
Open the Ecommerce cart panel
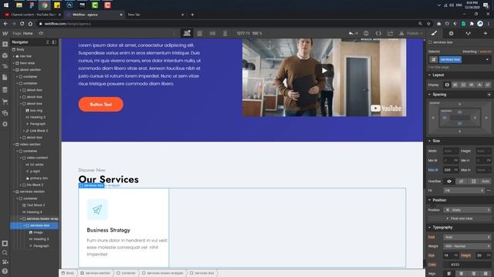point(5,102)
